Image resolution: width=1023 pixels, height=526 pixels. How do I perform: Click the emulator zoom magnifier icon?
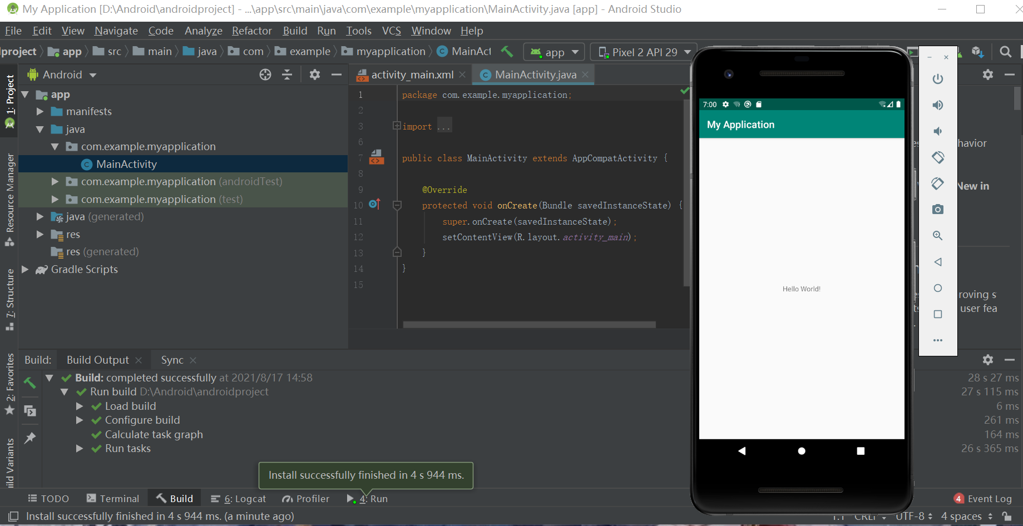(938, 236)
